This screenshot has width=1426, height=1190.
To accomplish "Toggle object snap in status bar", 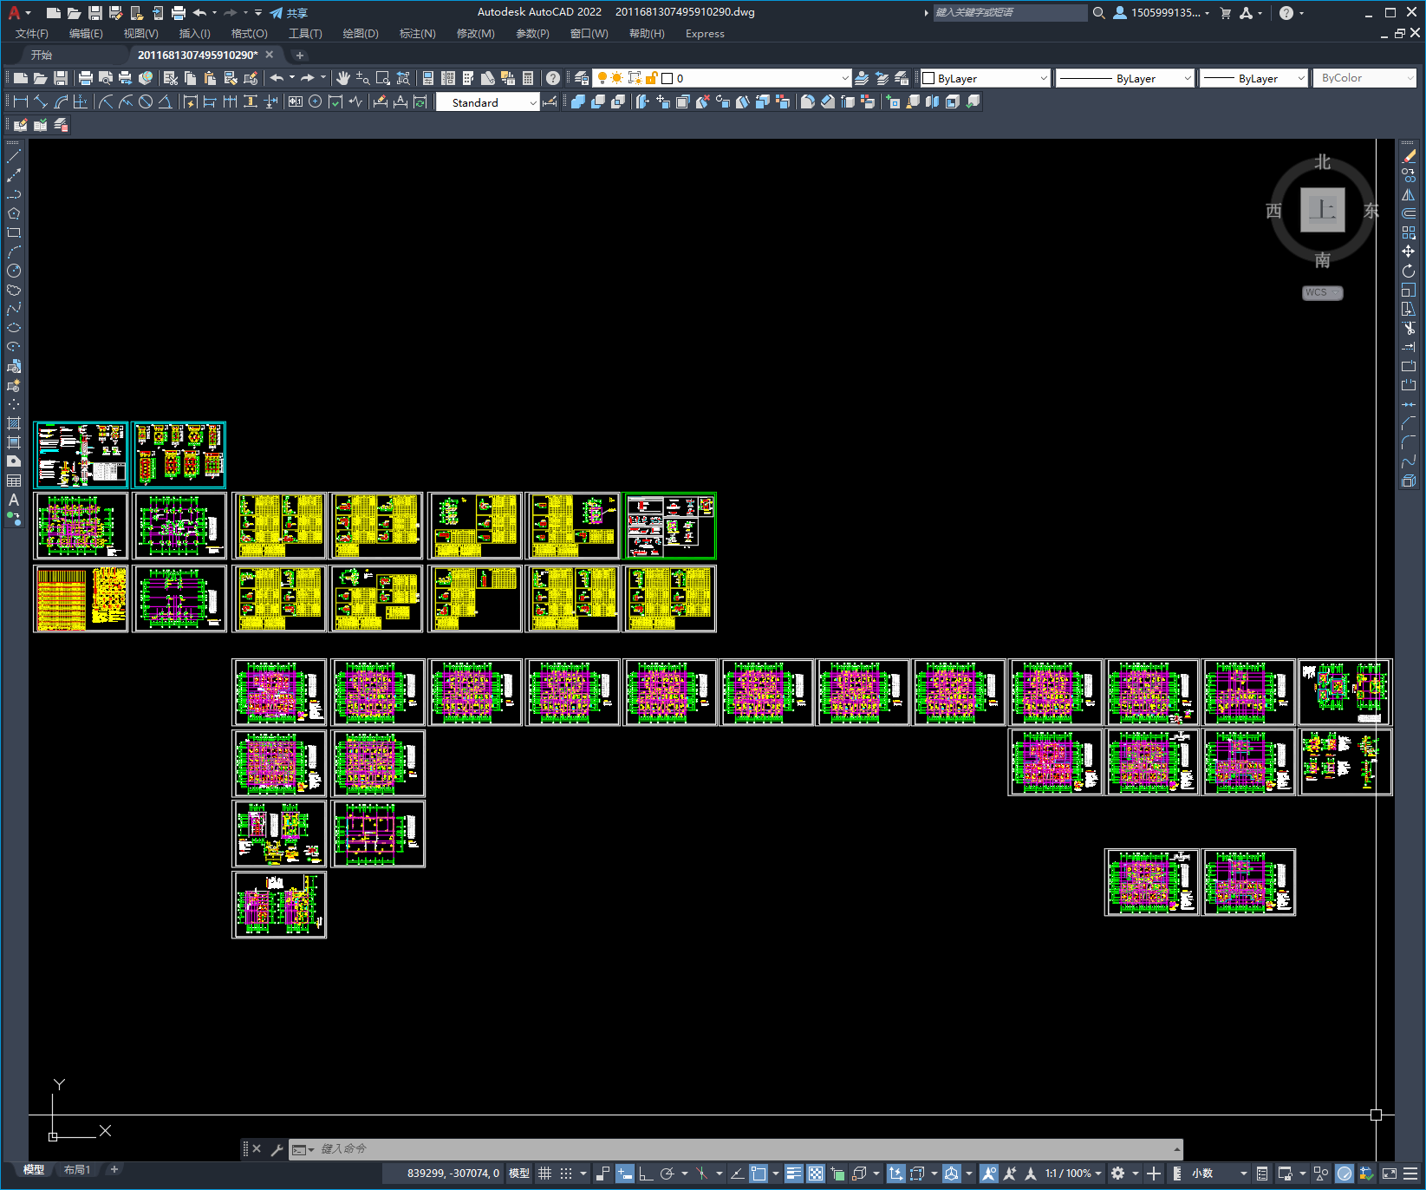I will click(x=759, y=1174).
